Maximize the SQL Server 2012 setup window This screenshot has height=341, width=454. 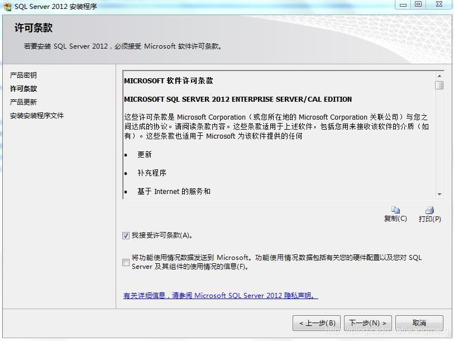[418, 4]
